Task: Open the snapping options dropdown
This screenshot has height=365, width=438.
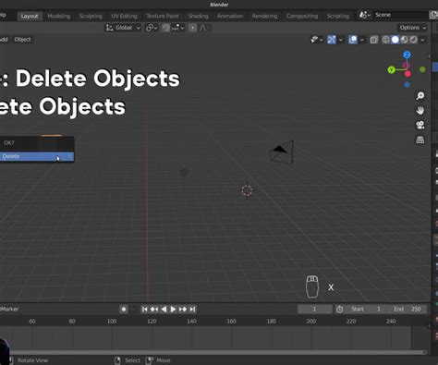Action: coord(178,28)
